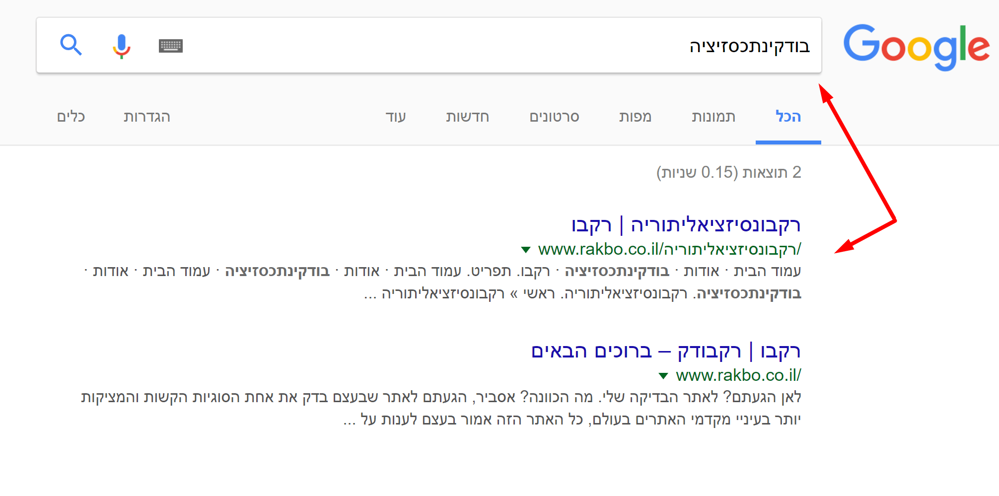Expand dropdown arrow beside www.rakbo.co.il/ URL
999x496 pixels.
[x=663, y=376]
